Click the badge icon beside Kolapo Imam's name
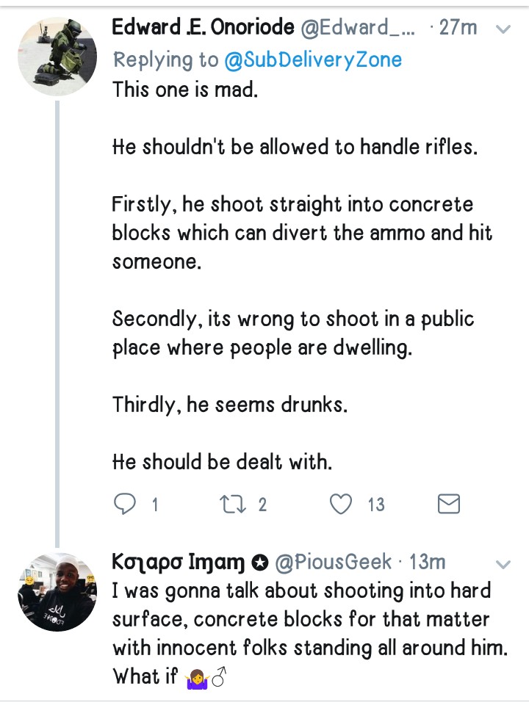 pos(259,563)
